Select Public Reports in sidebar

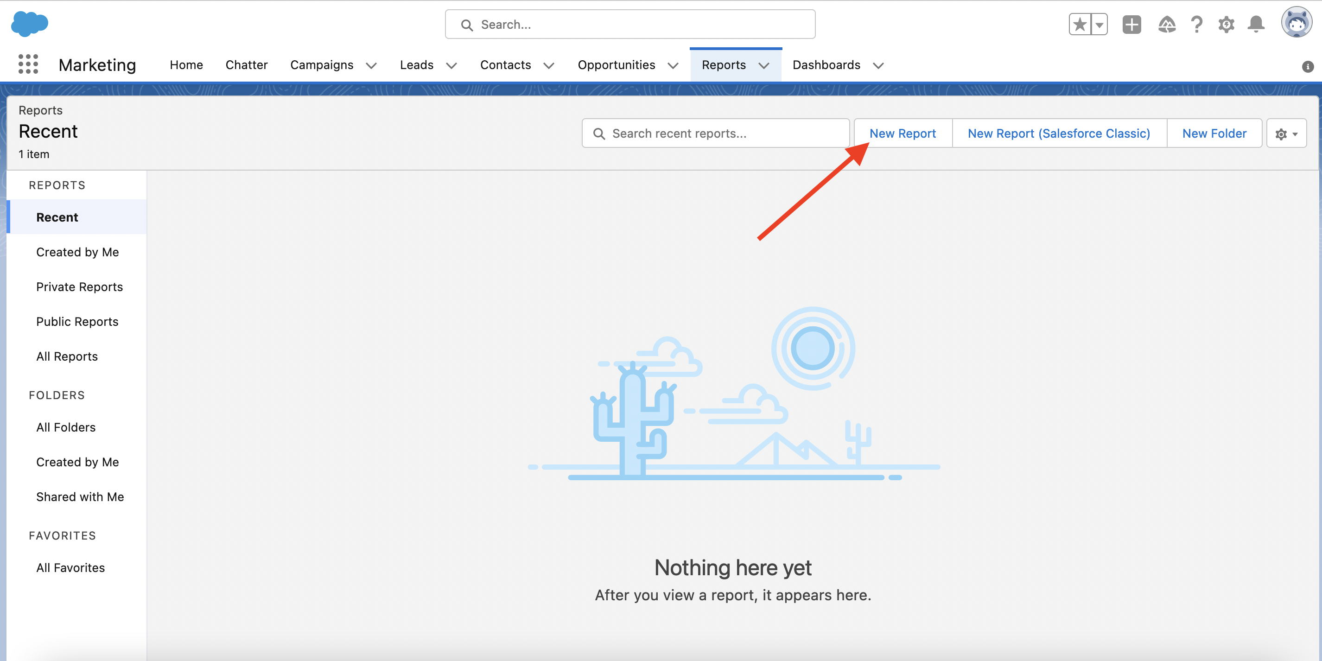coord(77,322)
